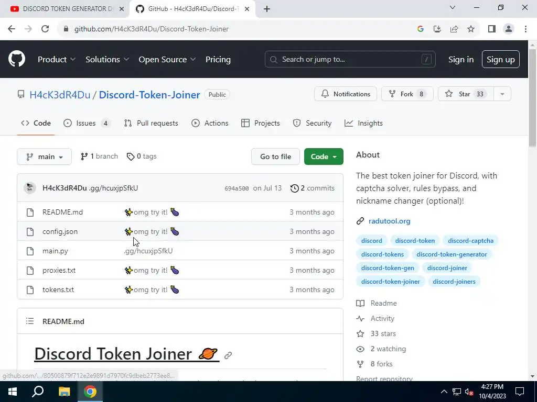Open the H4cK3dR4Du owner link

(60, 95)
